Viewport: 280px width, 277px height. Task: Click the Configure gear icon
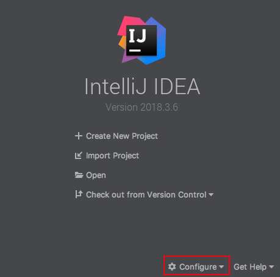point(172,267)
